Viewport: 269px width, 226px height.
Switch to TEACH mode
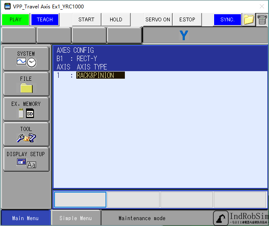point(45,20)
